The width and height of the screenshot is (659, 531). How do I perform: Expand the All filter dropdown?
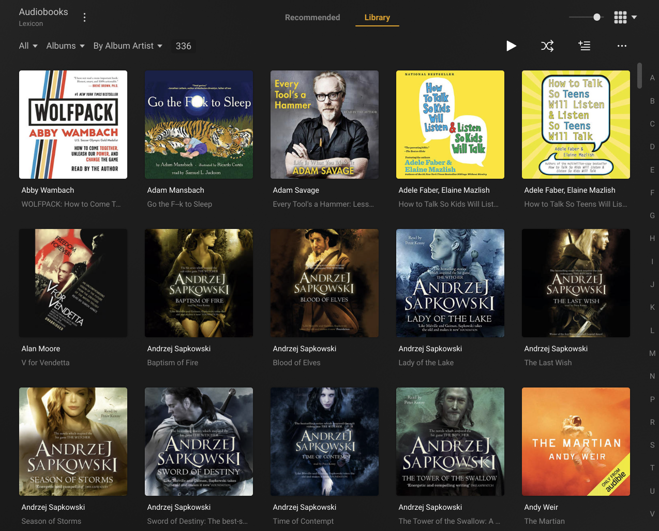coord(28,46)
